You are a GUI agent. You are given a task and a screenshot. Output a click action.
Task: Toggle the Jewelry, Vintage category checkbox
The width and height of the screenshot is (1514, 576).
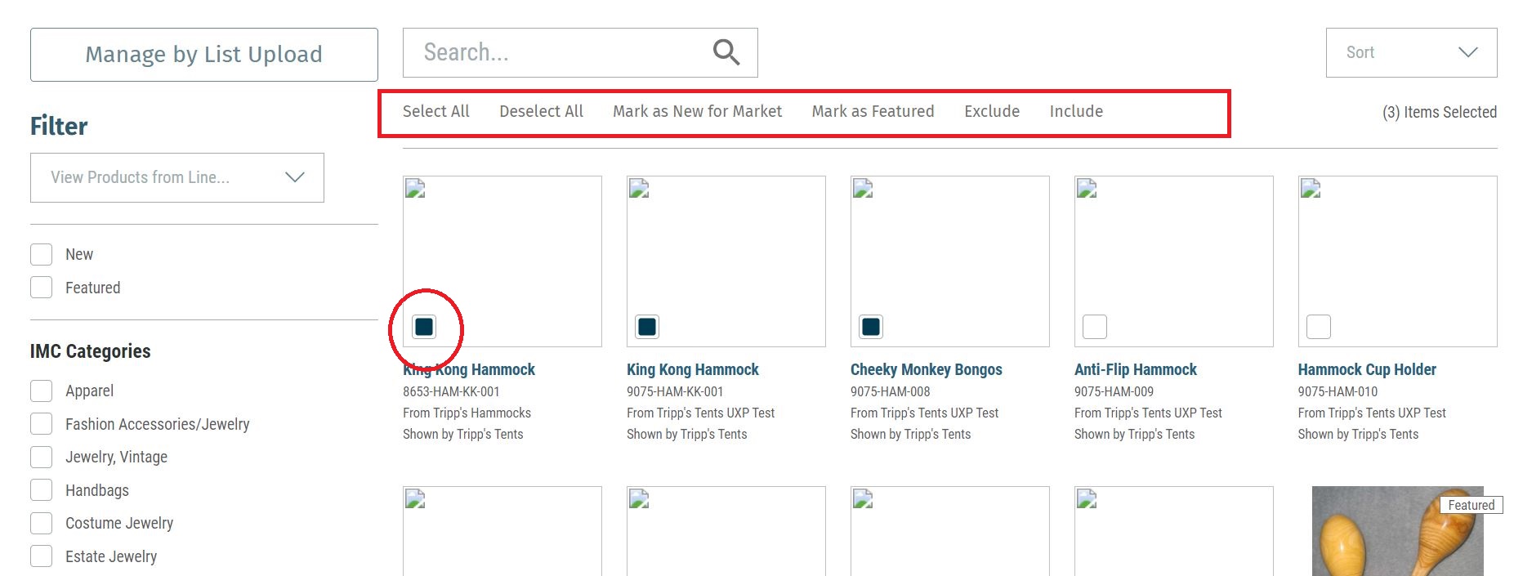tap(42, 457)
